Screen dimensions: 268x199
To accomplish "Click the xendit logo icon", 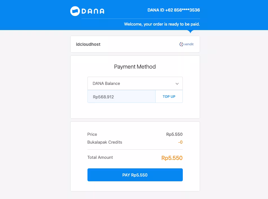I will pos(181,44).
